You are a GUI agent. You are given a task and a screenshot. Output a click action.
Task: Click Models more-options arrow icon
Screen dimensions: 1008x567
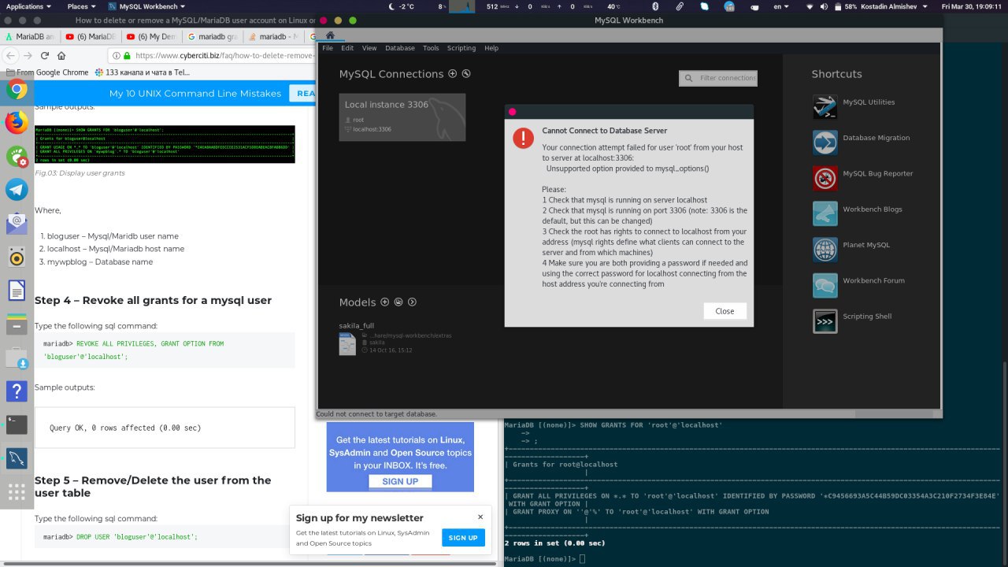click(412, 302)
